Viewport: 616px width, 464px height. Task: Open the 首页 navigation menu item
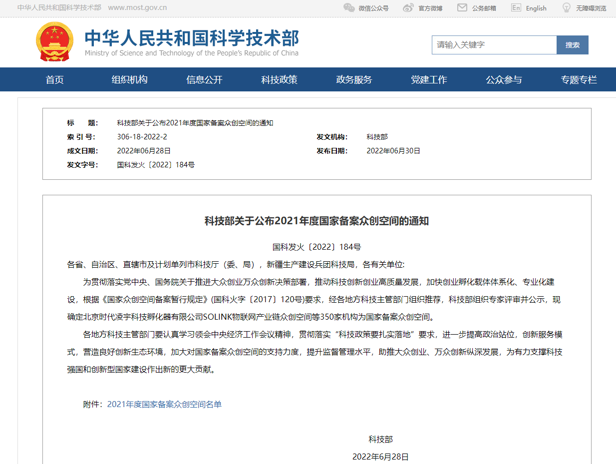point(55,80)
